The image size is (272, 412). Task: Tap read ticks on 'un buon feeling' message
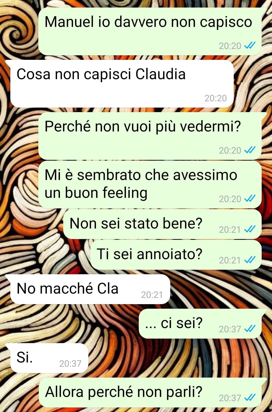click(250, 199)
